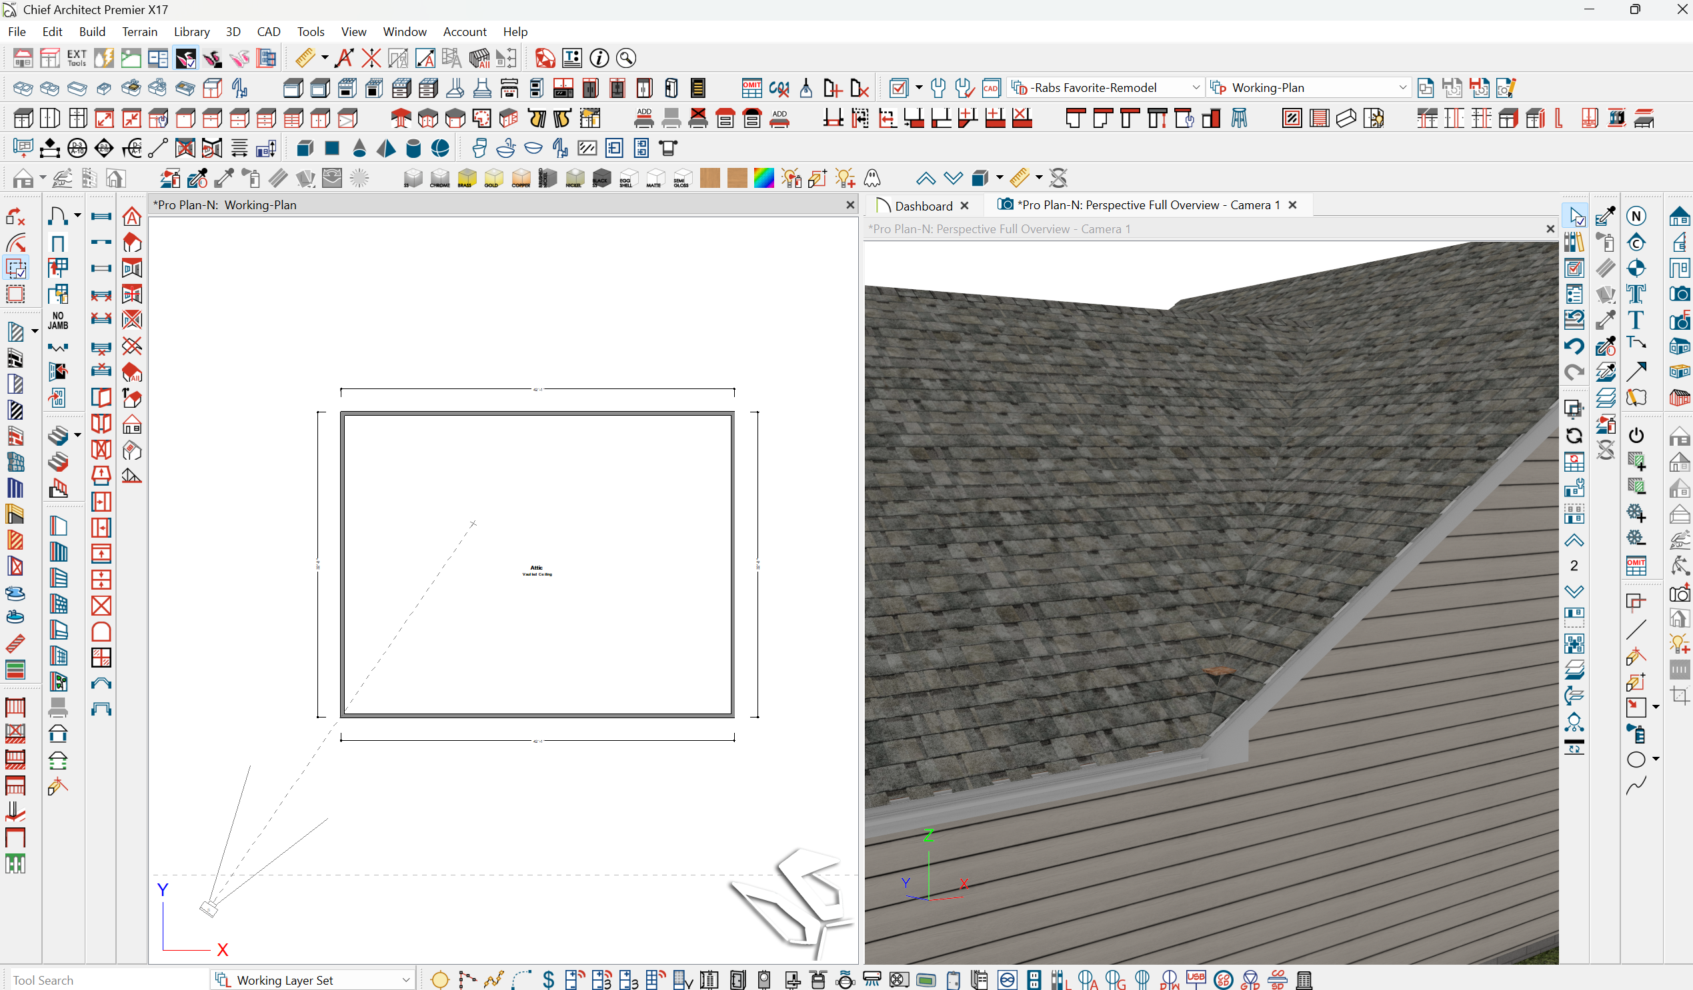The image size is (1693, 990).
Task: Click the refrigerator appliance icon
Action: pos(671,88)
